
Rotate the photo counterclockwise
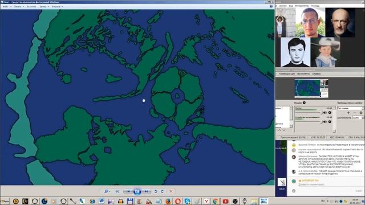[x=156, y=191]
